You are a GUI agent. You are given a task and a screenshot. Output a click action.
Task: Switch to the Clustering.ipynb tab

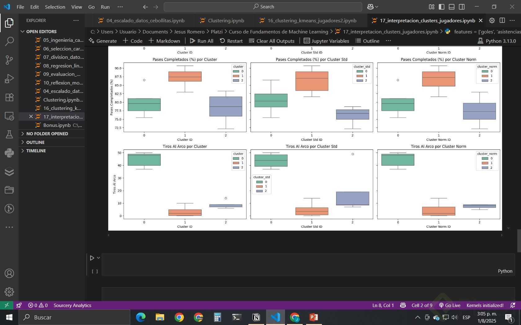tap(226, 20)
